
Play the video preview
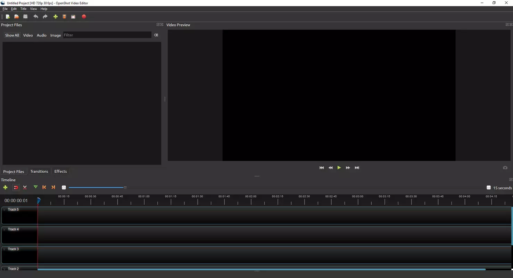[x=339, y=168]
